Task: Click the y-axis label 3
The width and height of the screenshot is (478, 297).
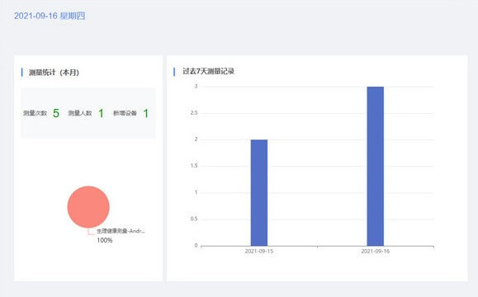Action: pos(196,86)
